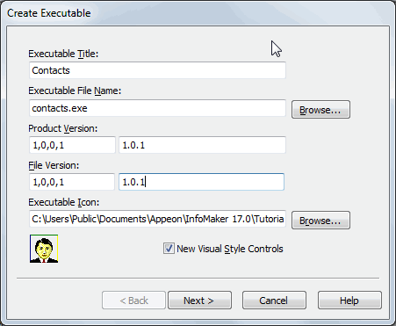Browse for the executable file name
396x326 pixels.
320,110
